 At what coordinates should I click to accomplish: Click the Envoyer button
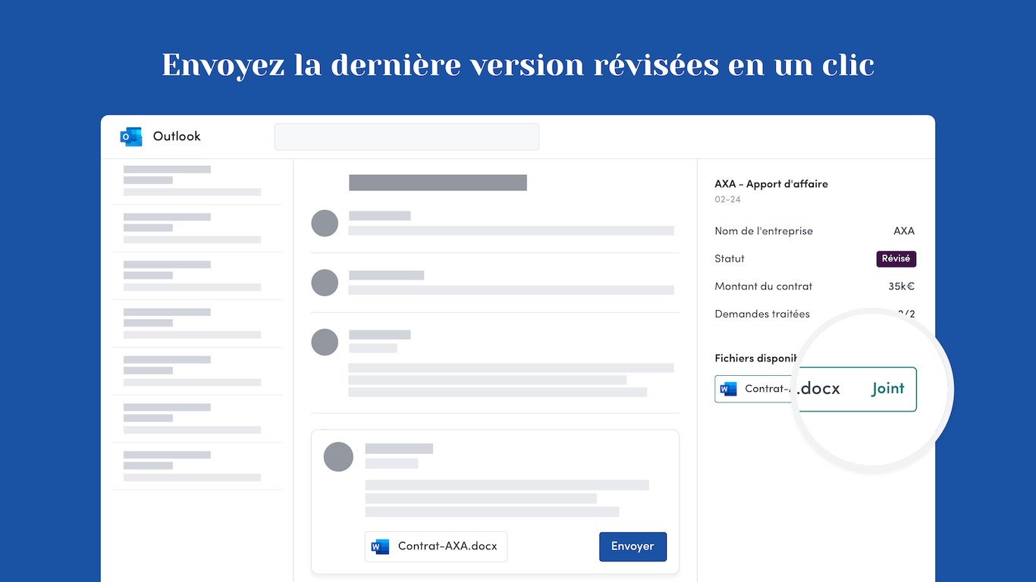(x=633, y=546)
